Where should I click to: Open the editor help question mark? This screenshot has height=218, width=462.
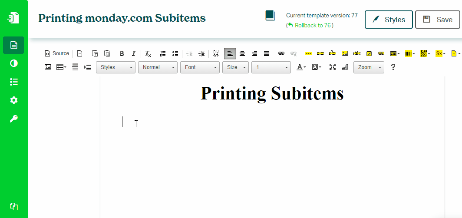393,67
